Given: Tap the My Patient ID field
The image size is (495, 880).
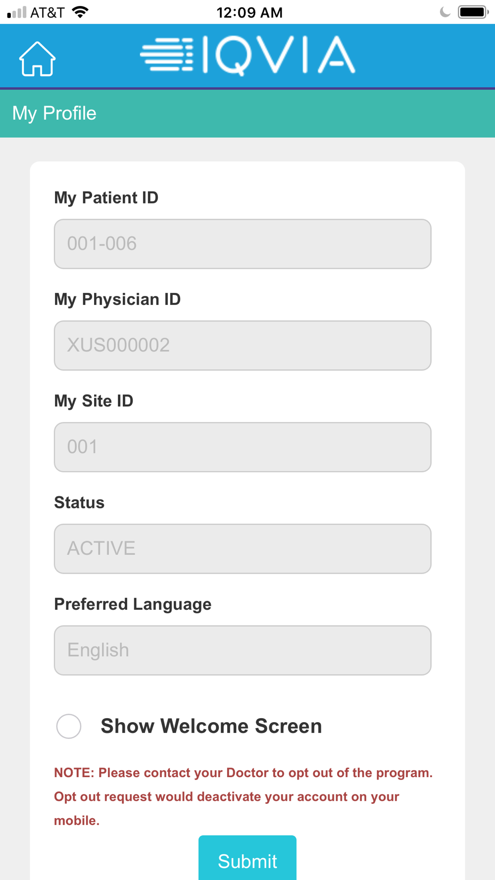Looking at the screenshot, I should click(243, 244).
